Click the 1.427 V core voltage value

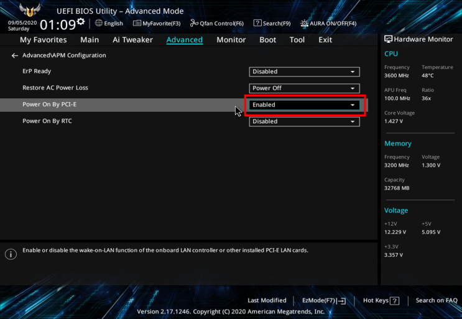394,121
